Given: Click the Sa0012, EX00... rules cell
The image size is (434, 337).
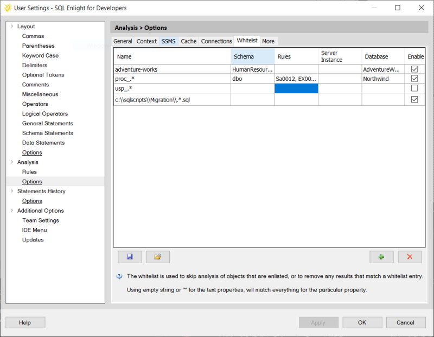Looking at the screenshot, I should tap(296, 79).
